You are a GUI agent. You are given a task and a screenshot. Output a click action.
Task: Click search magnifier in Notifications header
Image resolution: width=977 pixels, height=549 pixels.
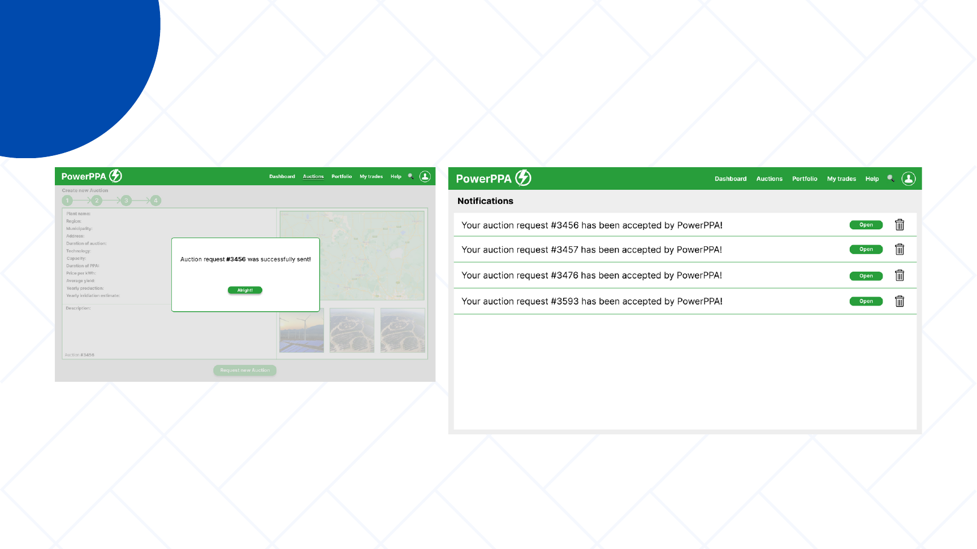pos(890,178)
